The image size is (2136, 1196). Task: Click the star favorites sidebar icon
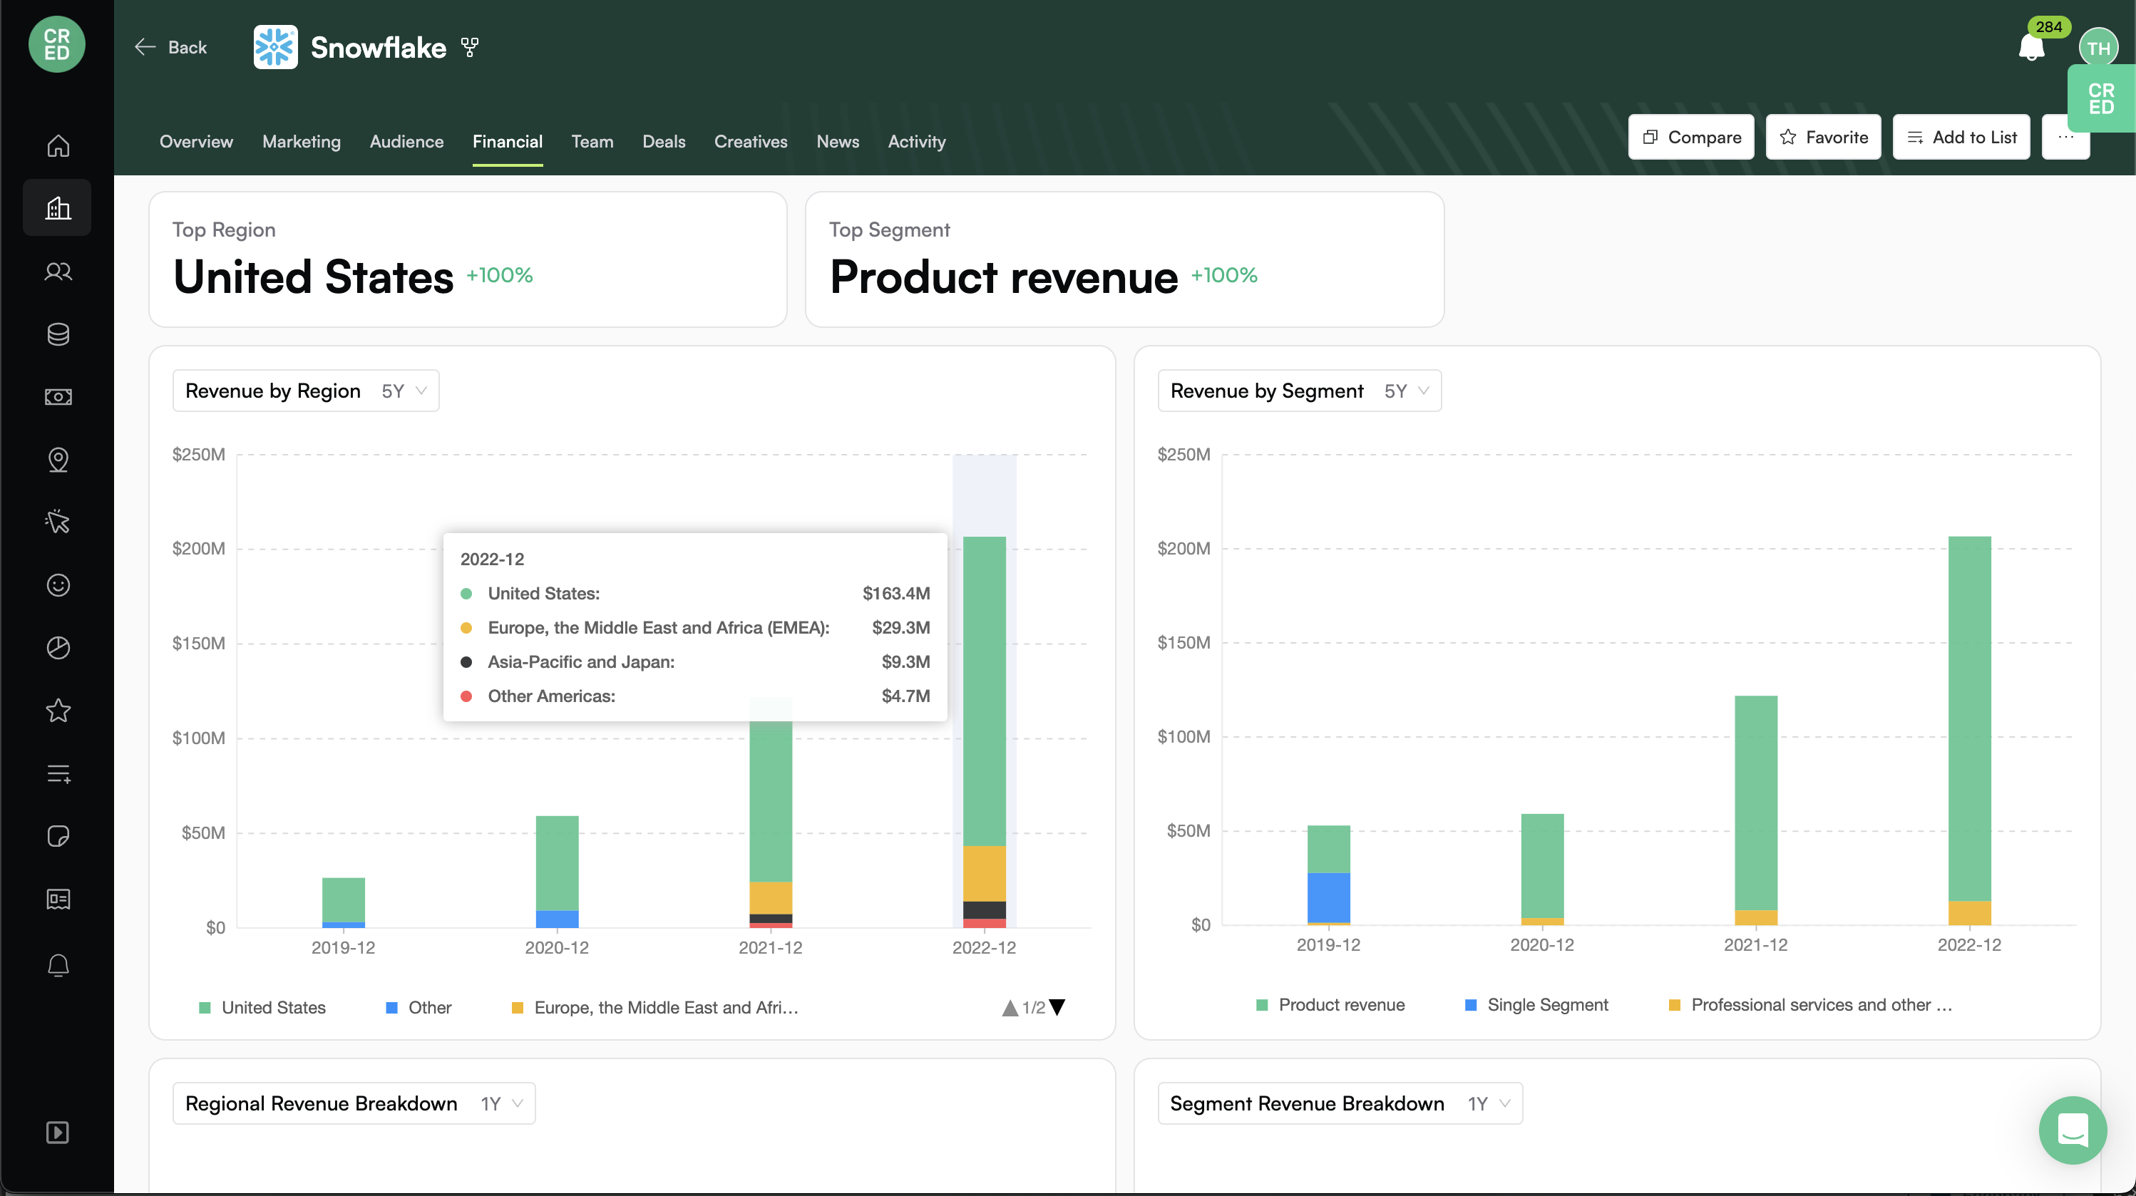point(58,711)
